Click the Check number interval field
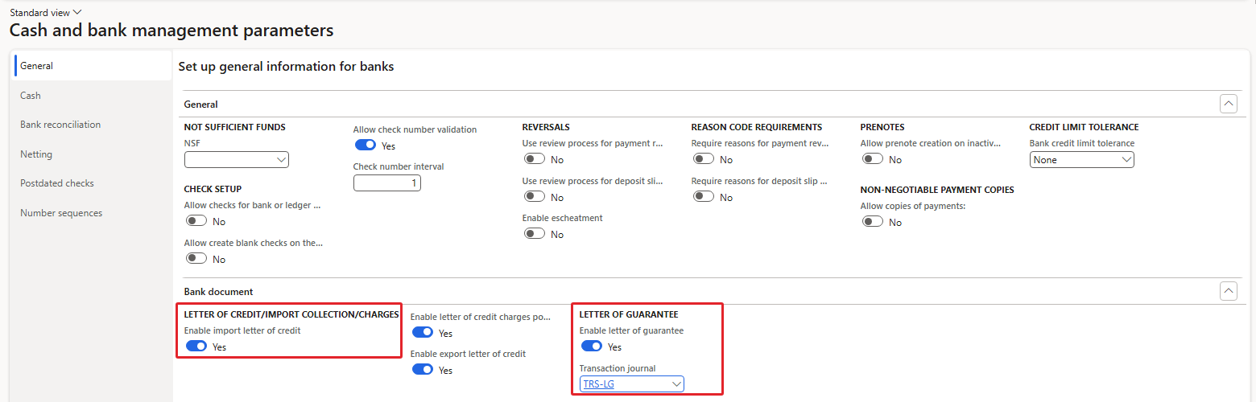Viewport: 1256px width, 402px height. 386,183
